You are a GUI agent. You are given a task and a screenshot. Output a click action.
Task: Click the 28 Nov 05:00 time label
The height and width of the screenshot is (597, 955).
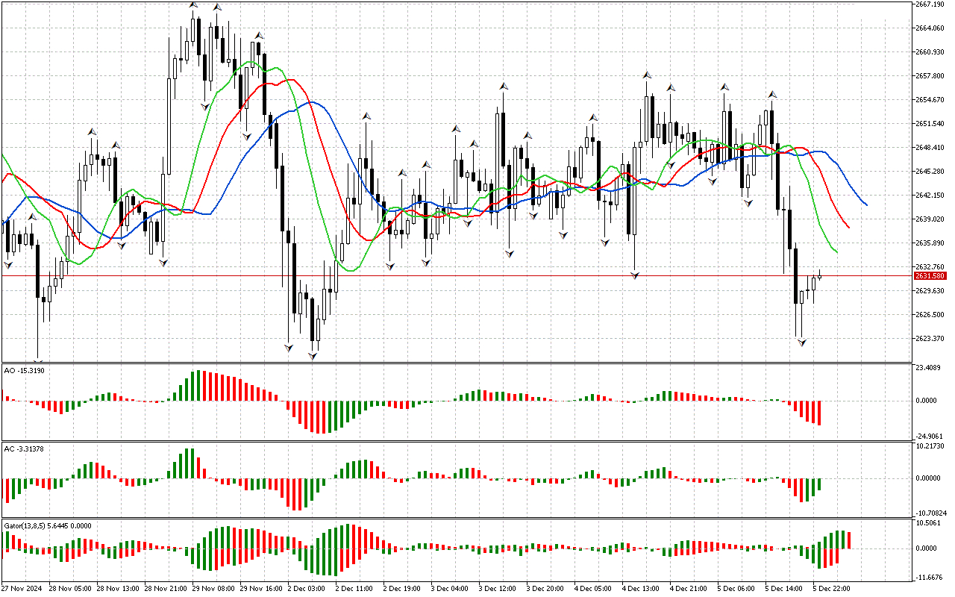point(70,589)
